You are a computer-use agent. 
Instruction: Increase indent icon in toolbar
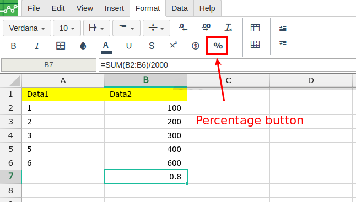283,28
